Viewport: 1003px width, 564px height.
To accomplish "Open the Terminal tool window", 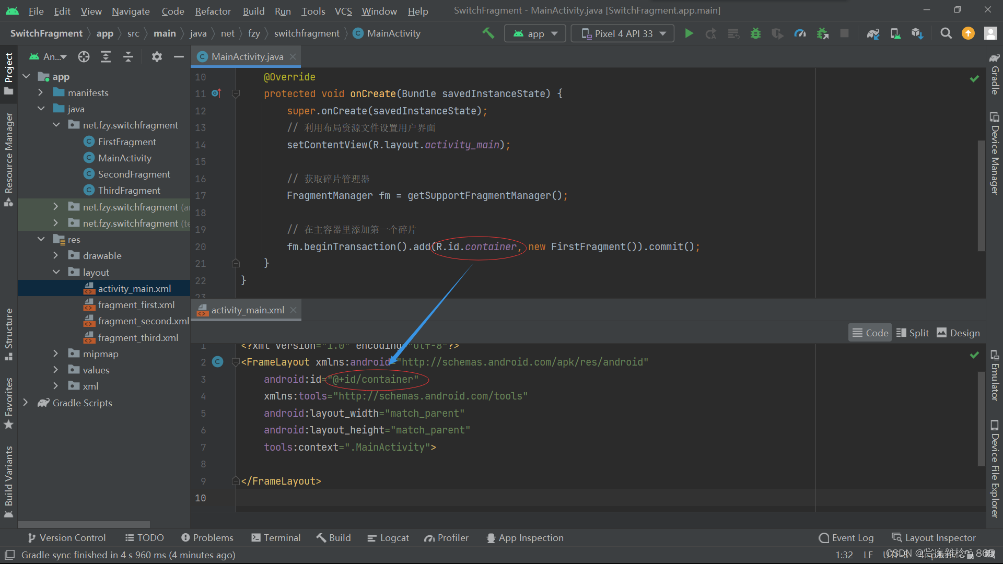I will click(276, 538).
